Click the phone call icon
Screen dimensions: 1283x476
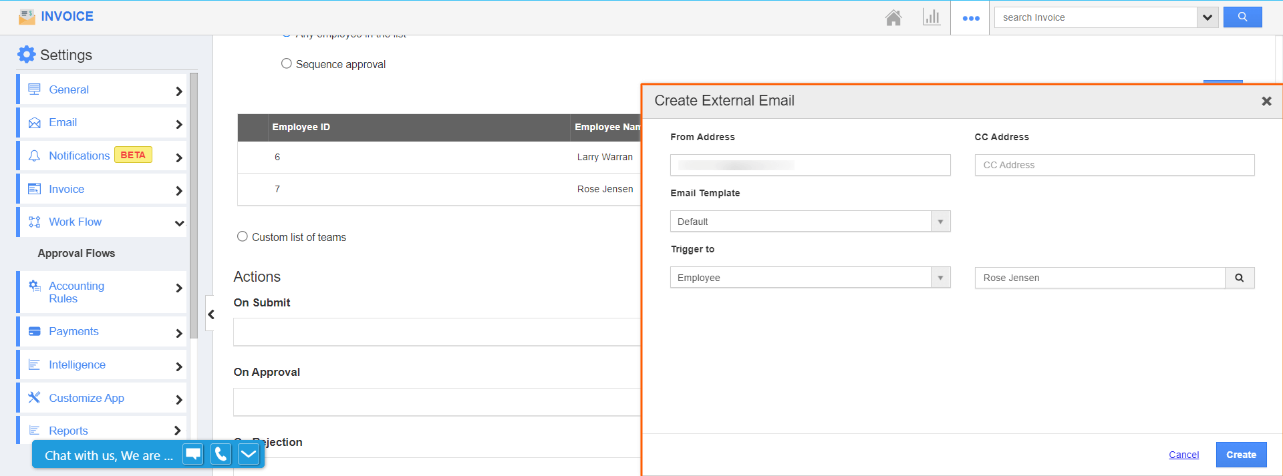221,455
